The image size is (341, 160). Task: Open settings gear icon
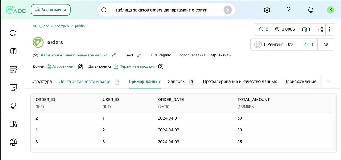[x=267, y=10]
